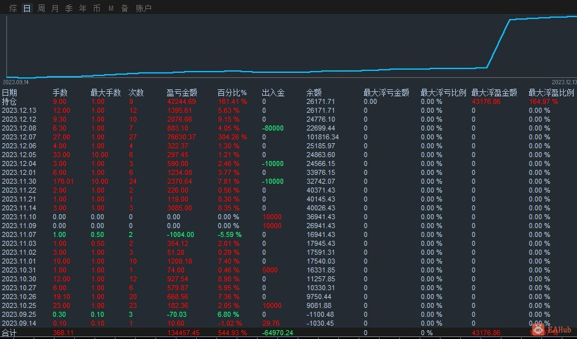
Task: Click the 最大浮盈金额 column header
Action: 494,93
